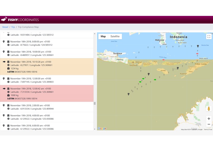Open the Trip breadcrumb link
Image resolution: width=213 pixels, height=151 pixels.
pyautogui.click(x=13, y=27)
